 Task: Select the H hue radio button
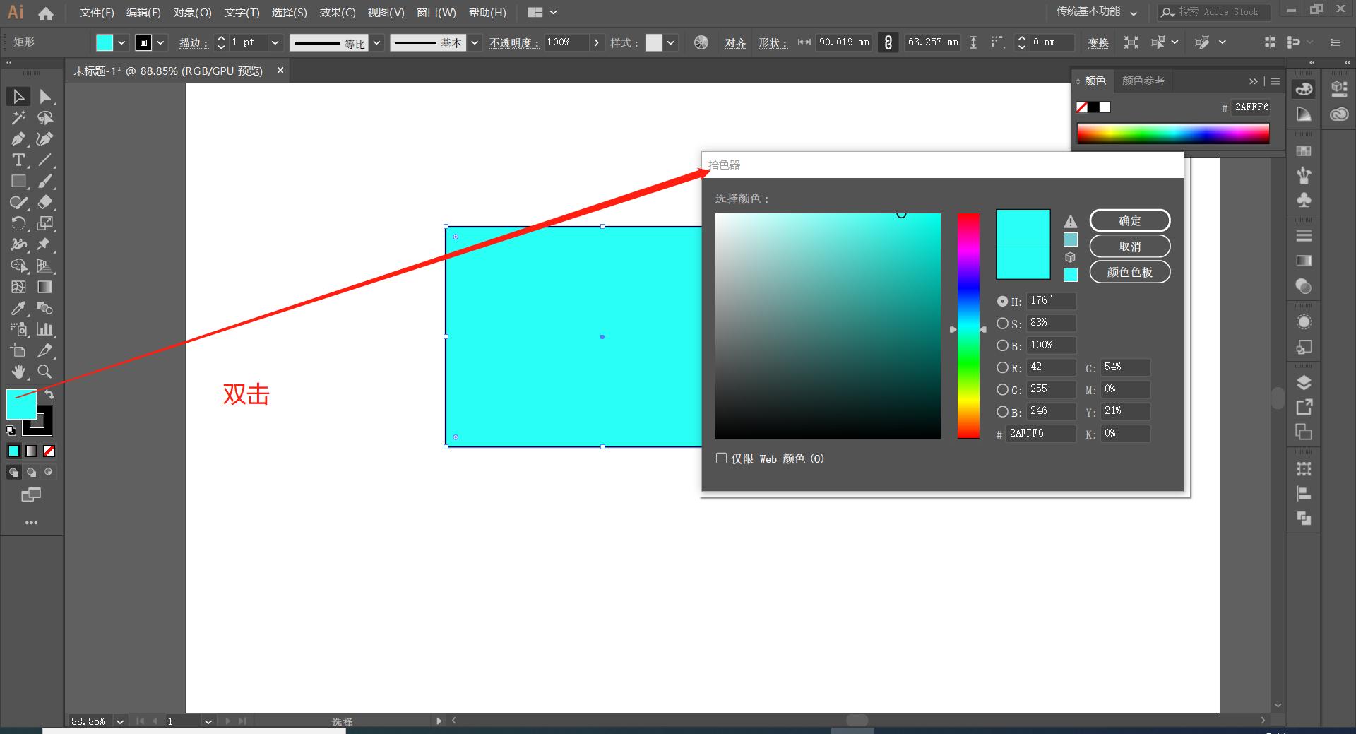click(x=1002, y=301)
